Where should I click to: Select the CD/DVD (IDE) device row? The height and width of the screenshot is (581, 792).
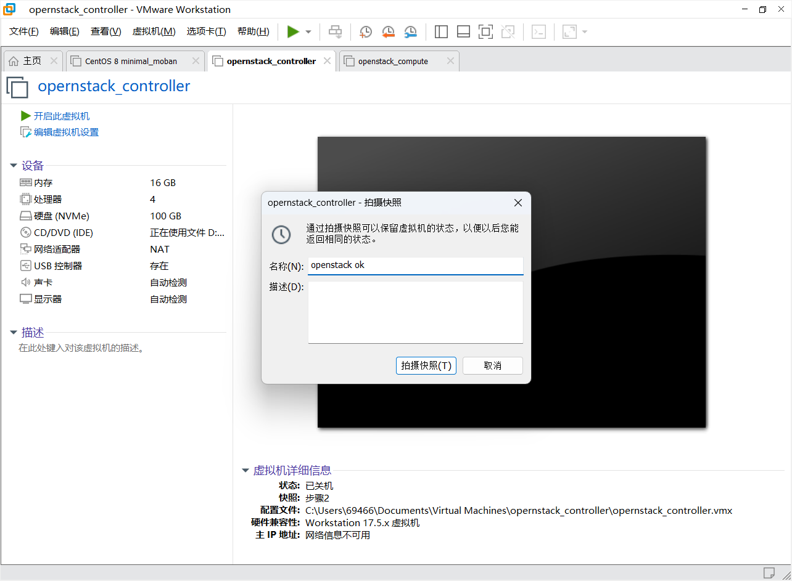pos(122,232)
